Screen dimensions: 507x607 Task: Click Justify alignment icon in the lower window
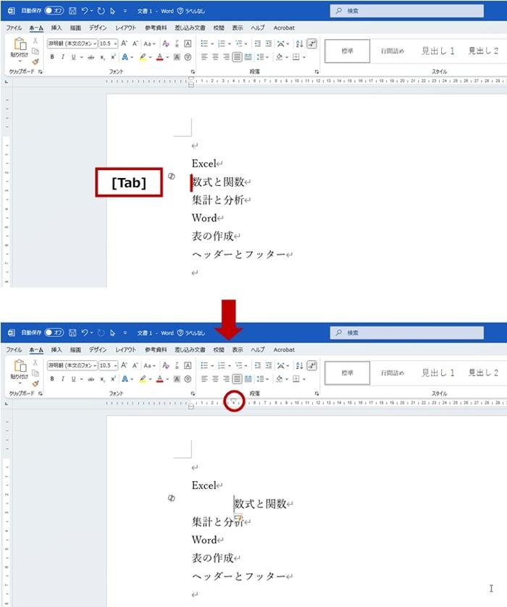[x=237, y=378]
